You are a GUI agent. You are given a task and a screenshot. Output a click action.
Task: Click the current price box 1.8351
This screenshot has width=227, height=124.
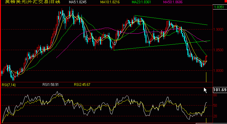pos(220,7)
